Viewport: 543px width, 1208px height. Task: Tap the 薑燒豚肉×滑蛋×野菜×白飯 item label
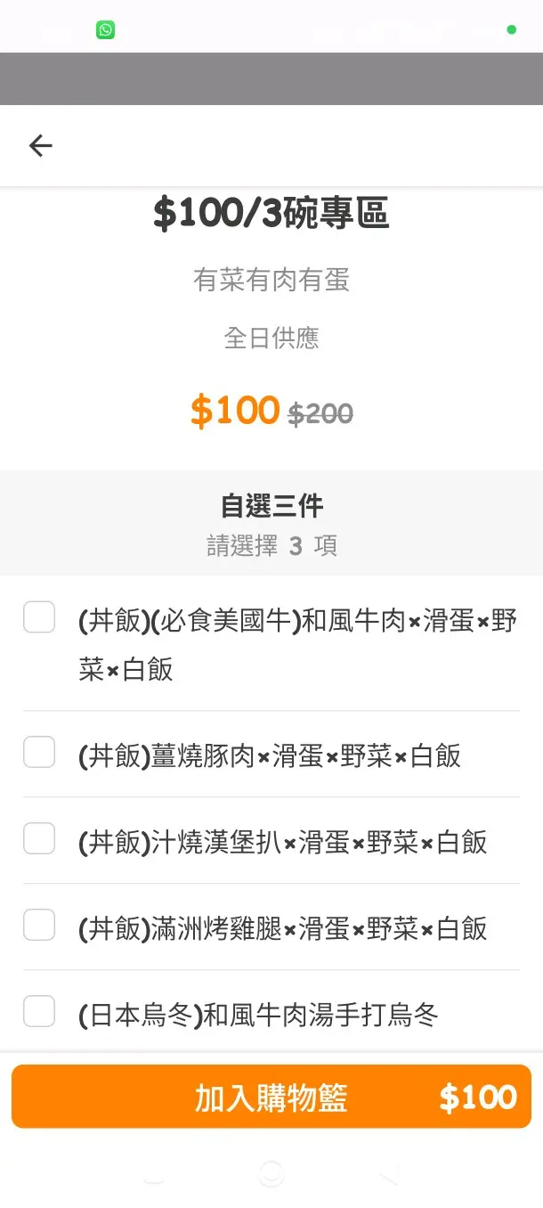point(270,755)
